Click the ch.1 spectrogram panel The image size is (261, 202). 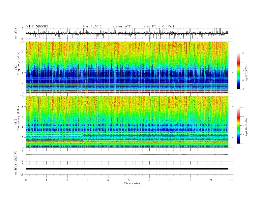[x=127, y=67]
